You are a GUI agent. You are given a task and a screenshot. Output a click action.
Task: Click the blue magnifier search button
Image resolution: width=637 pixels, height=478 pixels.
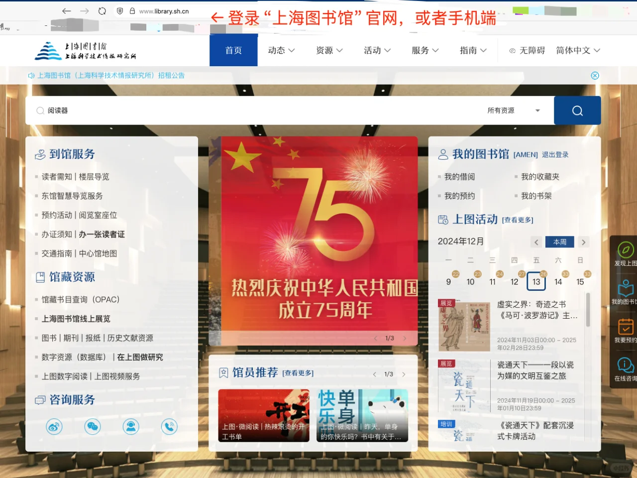(577, 111)
